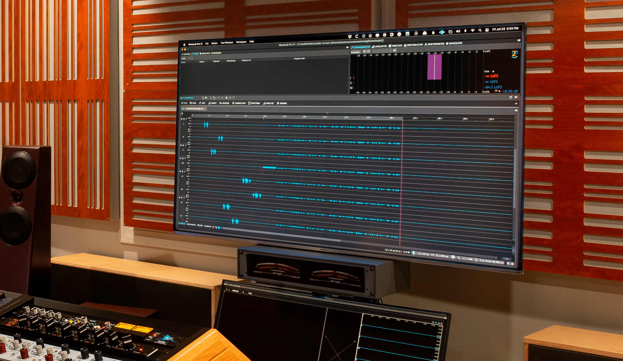Switch to the Metadata tab

click(x=205, y=54)
